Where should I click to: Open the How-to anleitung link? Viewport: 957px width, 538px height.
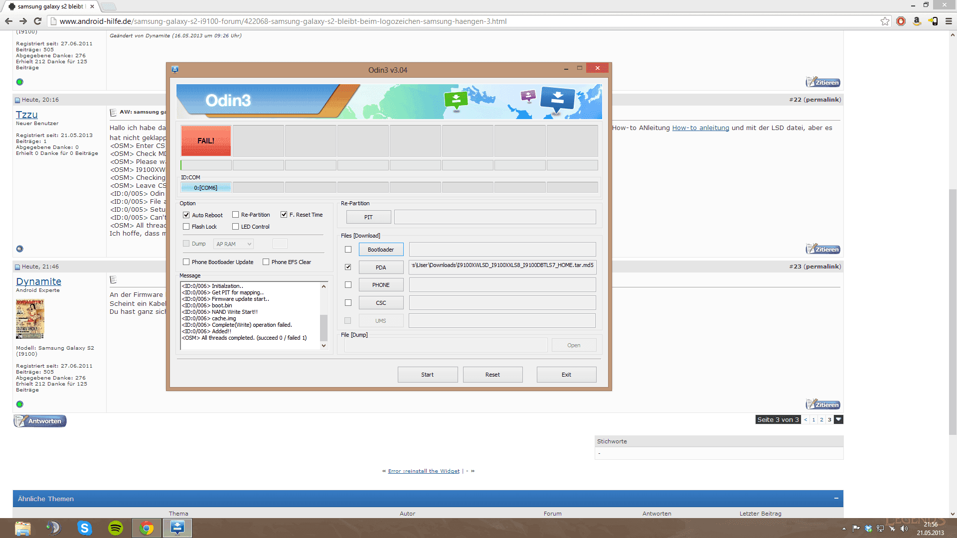click(x=700, y=128)
